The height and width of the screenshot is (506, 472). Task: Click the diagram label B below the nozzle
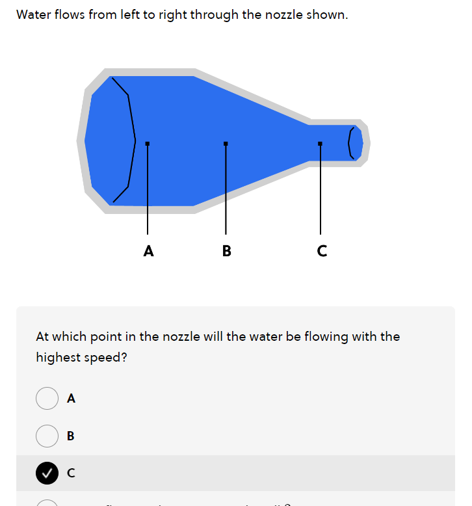coord(226,250)
